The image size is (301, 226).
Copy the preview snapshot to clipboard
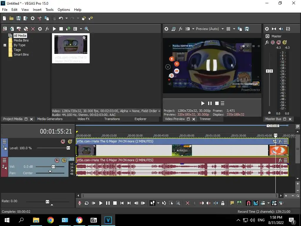[x=240, y=29]
